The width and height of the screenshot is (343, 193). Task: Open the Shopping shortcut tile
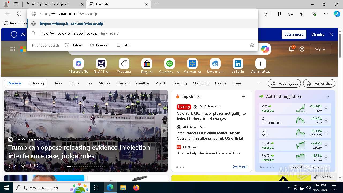click(124, 66)
